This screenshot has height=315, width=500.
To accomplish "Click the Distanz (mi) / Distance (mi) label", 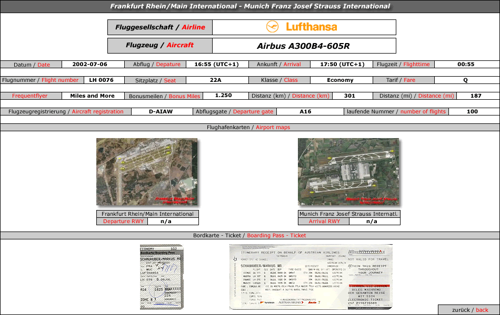I will click(415, 96).
